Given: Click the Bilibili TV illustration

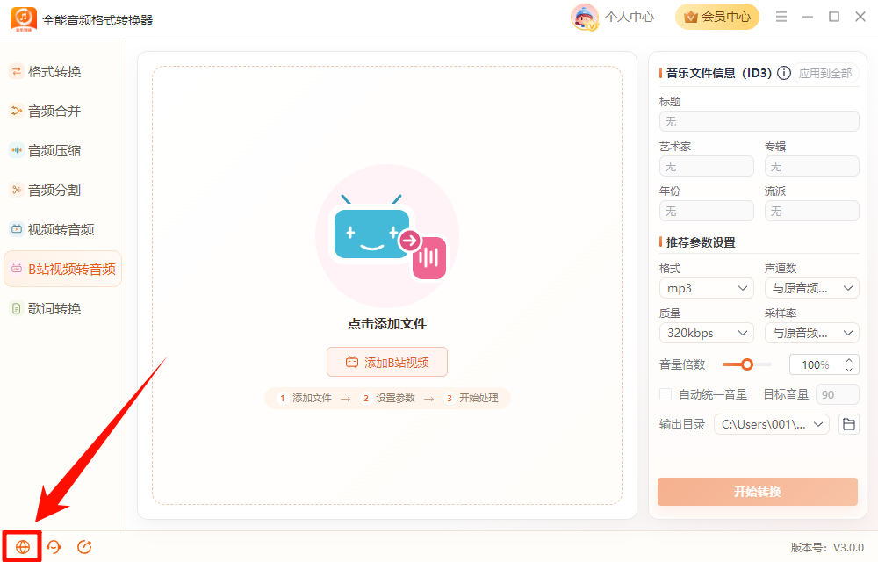Looking at the screenshot, I should pyautogui.click(x=387, y=235).
